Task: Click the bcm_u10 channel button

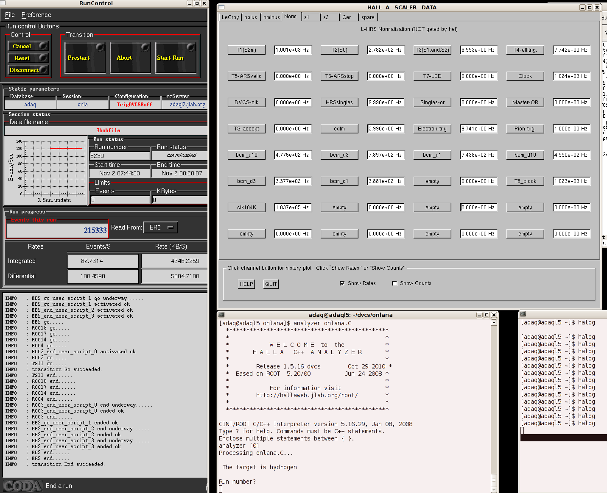Action: [246, 155]
